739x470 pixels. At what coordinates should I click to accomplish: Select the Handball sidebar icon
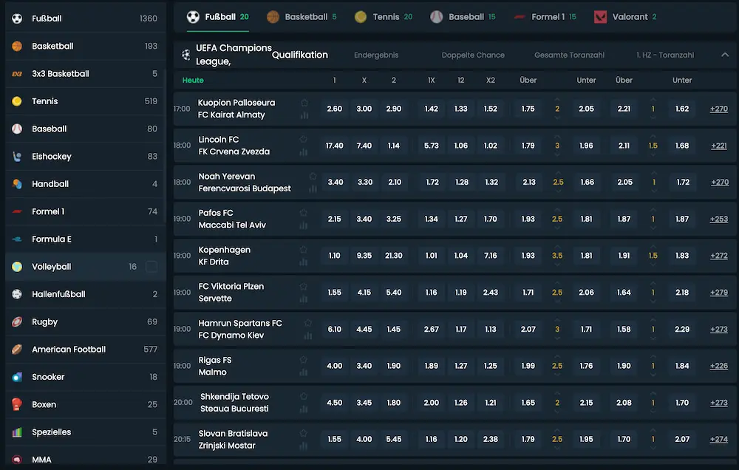click(x=17, y=184)
